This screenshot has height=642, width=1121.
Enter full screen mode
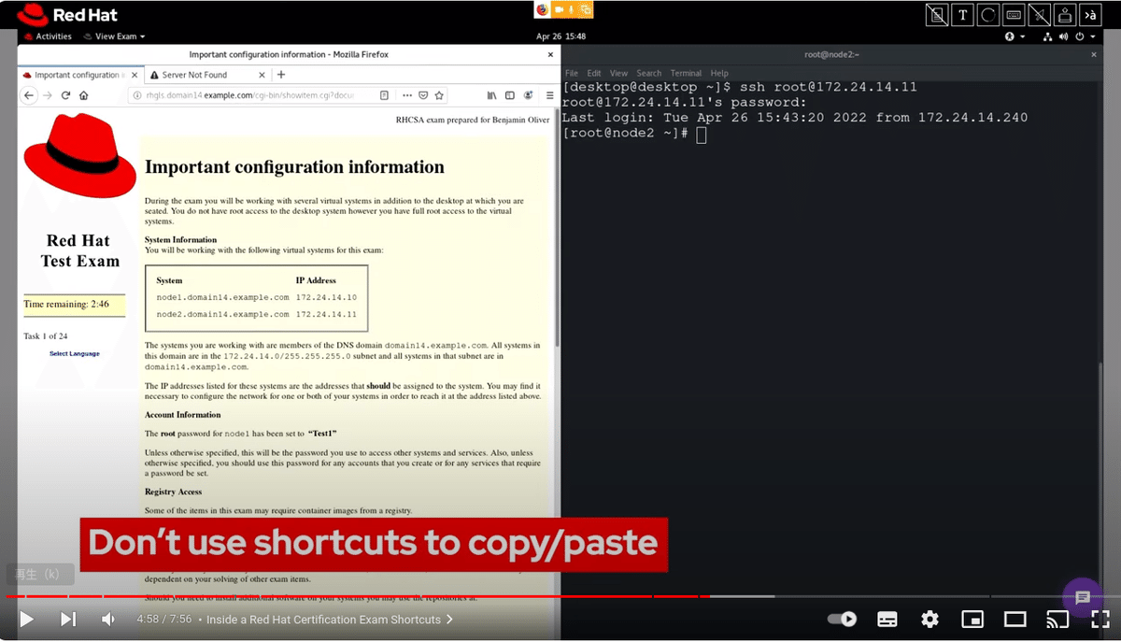point(1100,619)
